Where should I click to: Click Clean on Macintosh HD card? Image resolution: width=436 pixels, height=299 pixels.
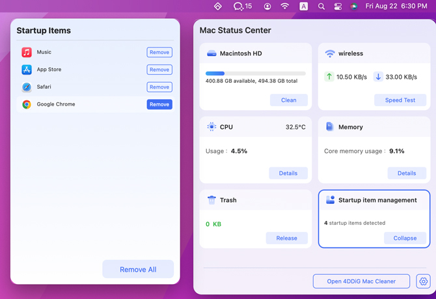click(289, 100)
